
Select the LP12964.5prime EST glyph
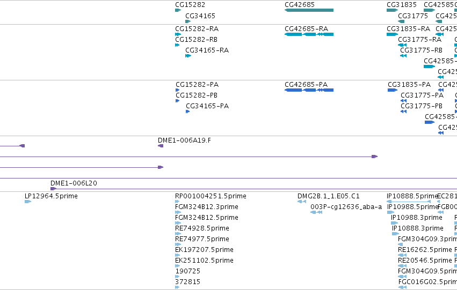[x=28, y=201]
